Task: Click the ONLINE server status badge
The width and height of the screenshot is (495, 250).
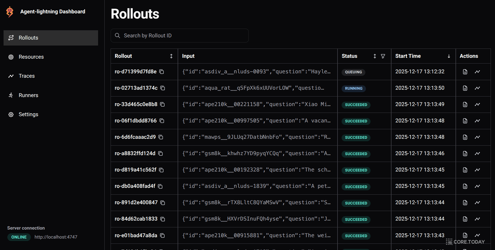Action: tap(19, 237)
